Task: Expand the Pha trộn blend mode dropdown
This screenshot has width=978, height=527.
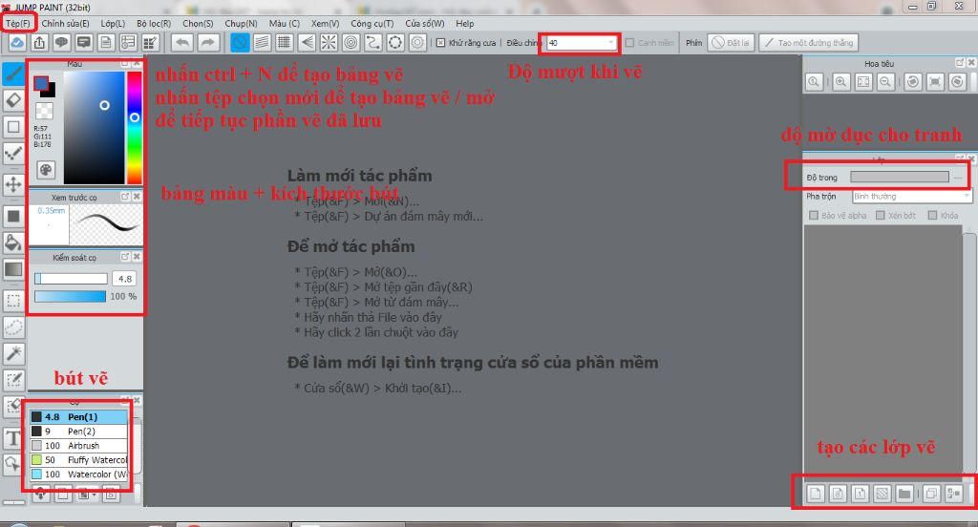Action: click(911, 197)
